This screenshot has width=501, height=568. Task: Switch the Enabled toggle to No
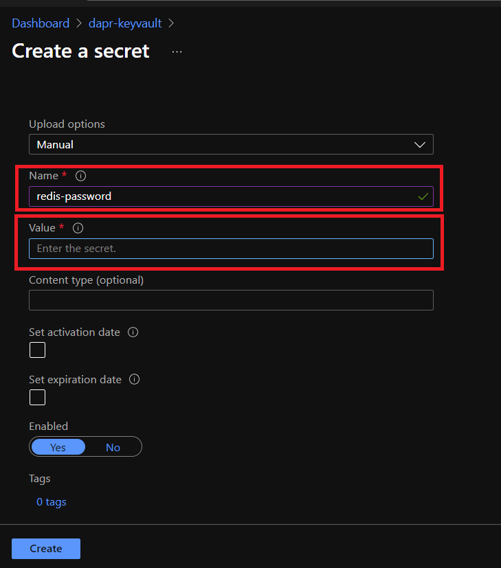(x=113, y=447)
